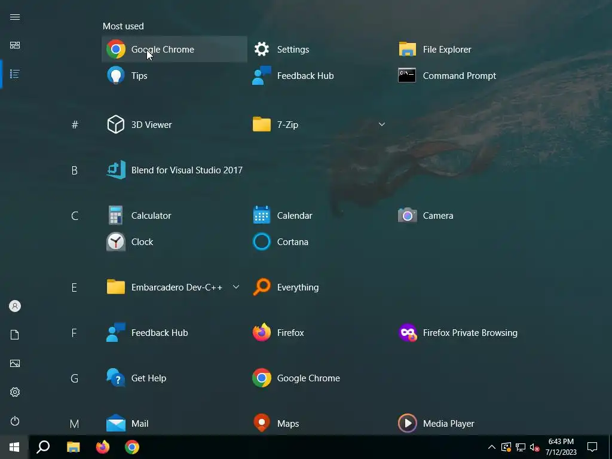Open the Calculator app
The width and height of the screenshot is (612, 459).
175,215
